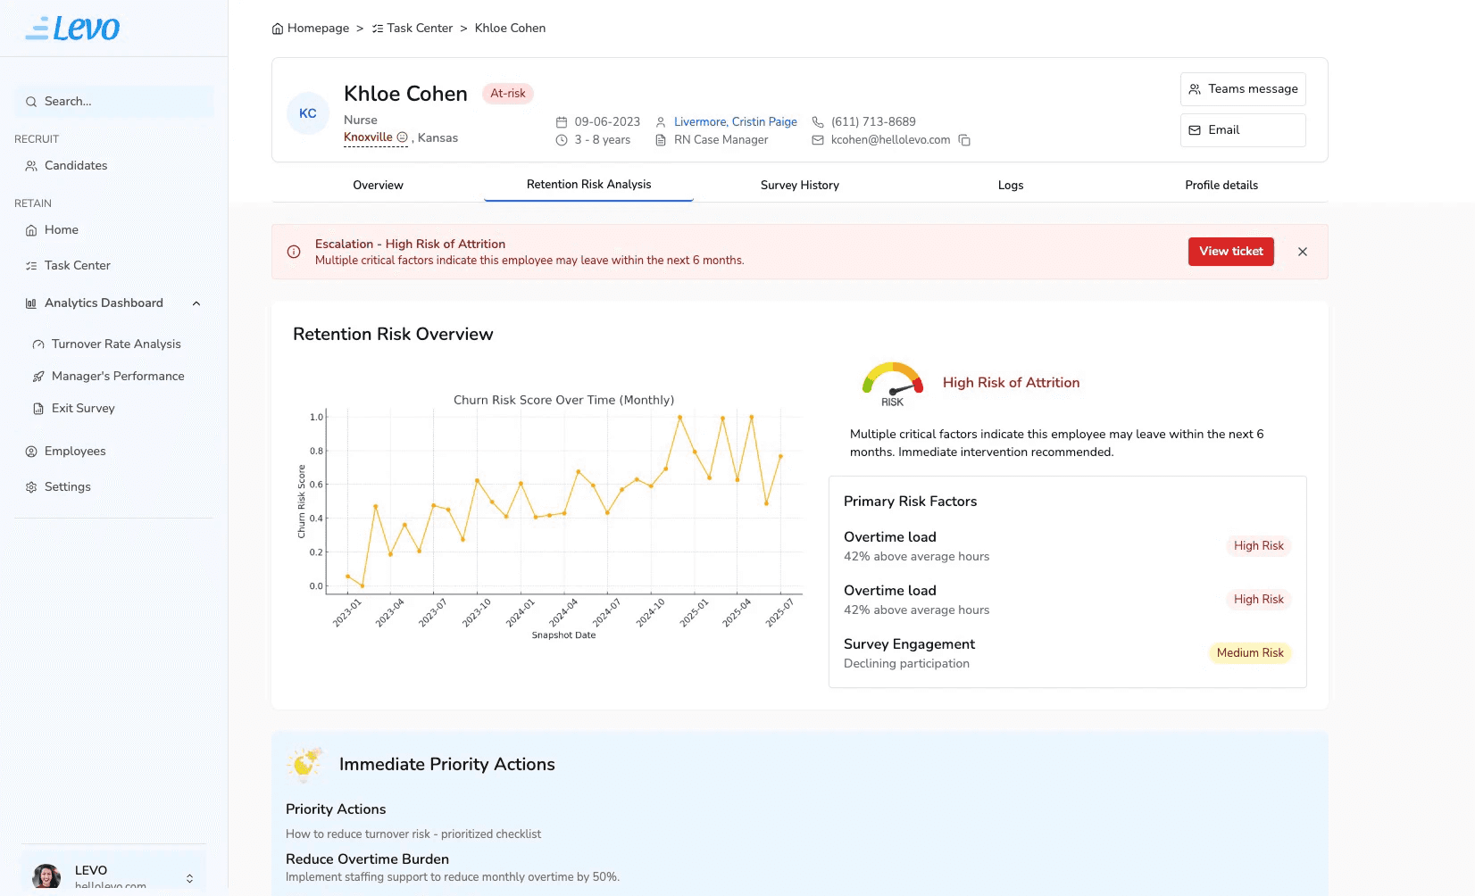Dismiss the escalation alert banner

pyautogui.click(x=1303, y=252)
